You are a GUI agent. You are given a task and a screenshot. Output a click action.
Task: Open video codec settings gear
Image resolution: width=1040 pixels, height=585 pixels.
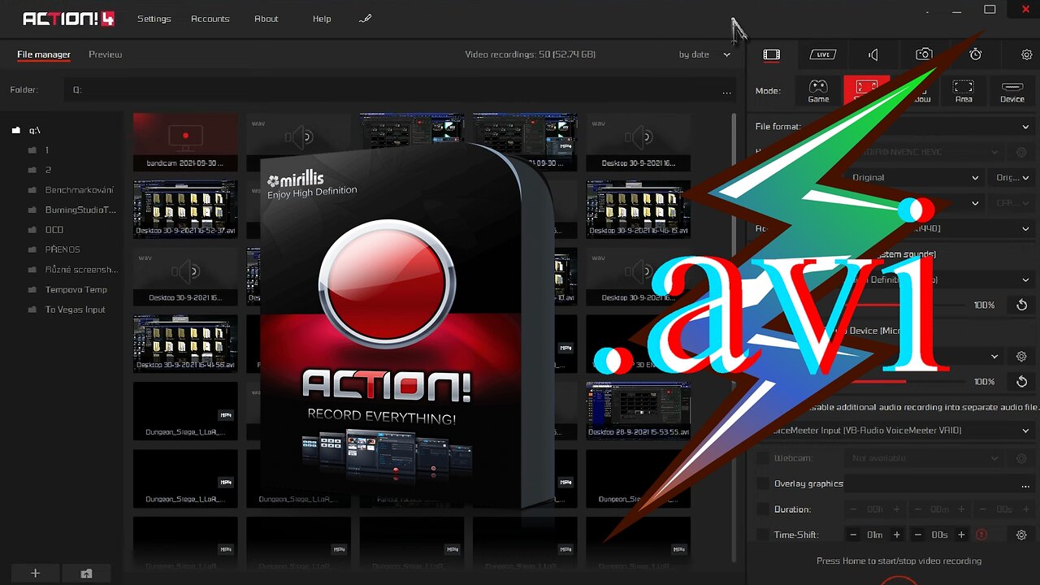pos(1021,152)
